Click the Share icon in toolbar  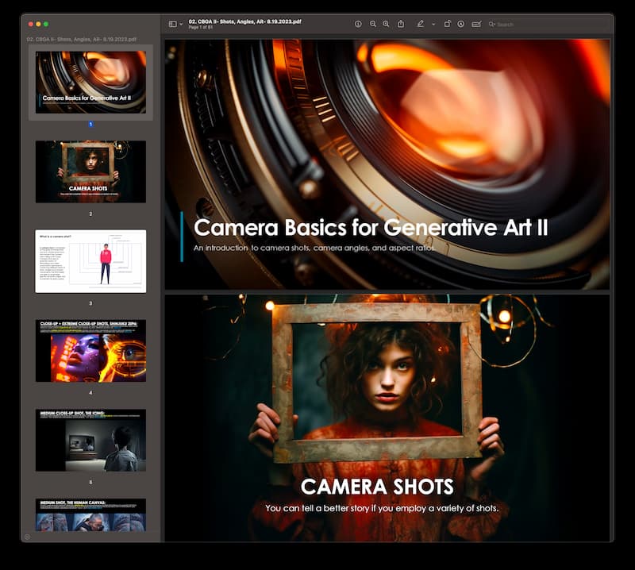click(401, 24)
